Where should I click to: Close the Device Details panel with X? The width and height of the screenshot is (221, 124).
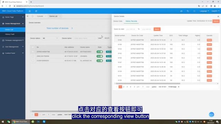[218, 16]
